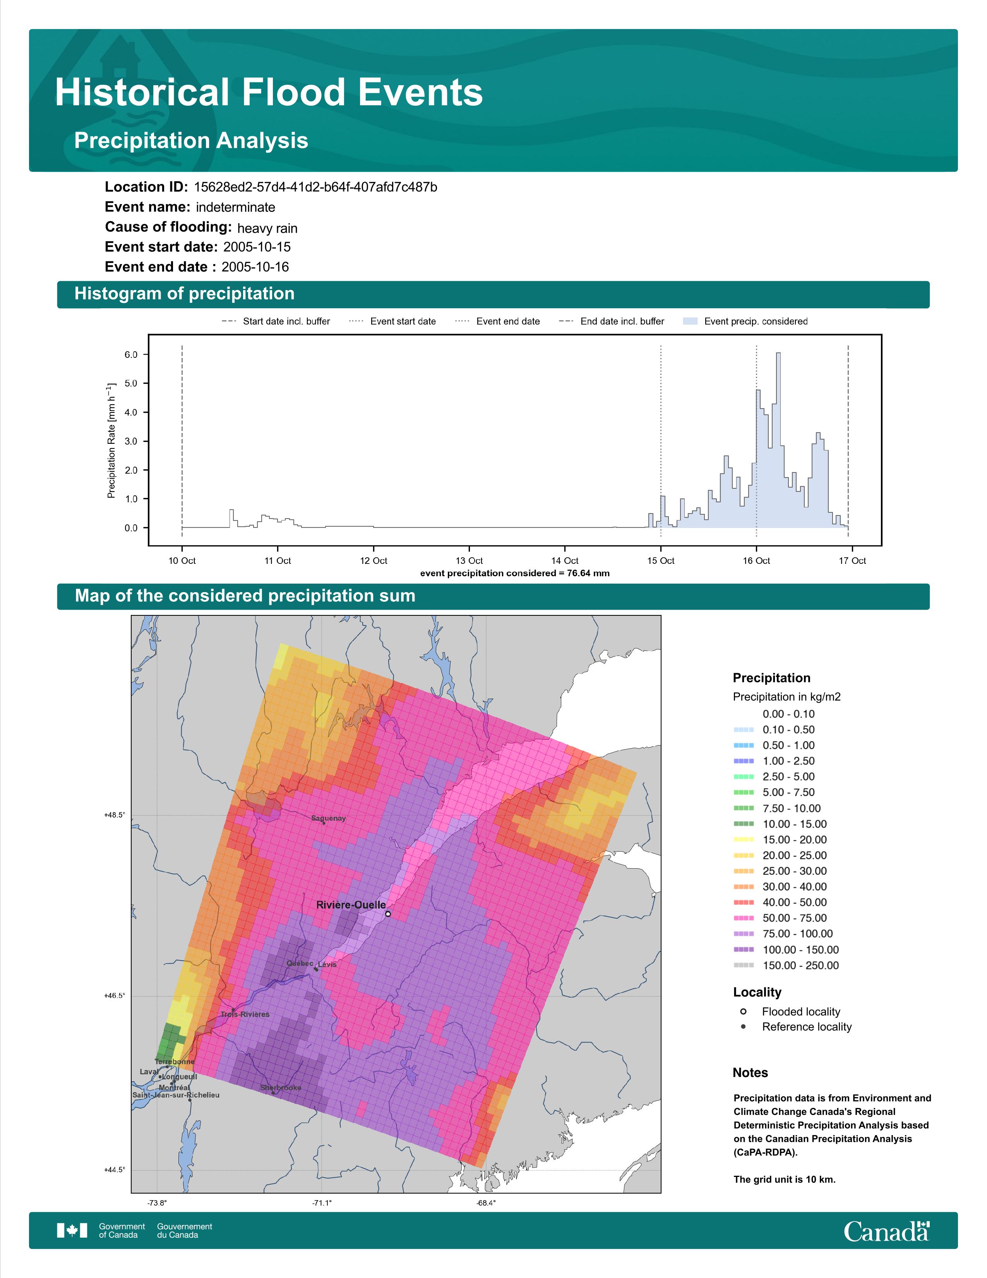The width and height of the screenshot is (987, 1278).
Task: Click the 100.00 - 150.00 precipitation swatch
Action: point(744,950)
